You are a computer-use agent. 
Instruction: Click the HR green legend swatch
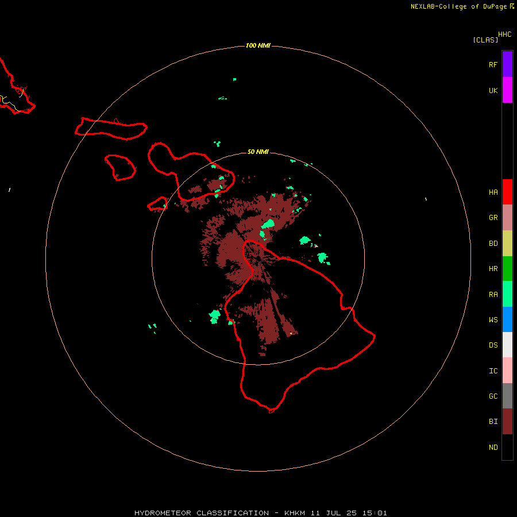[x=507, y=269]
